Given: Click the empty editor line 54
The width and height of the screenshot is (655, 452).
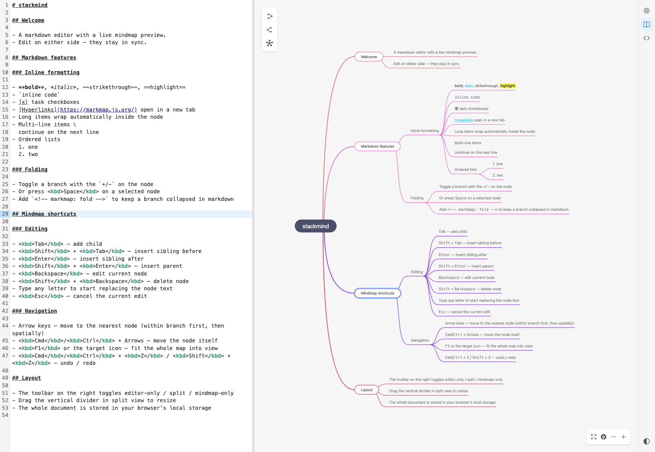Looking at the screenshot, I should coord(131,415).
